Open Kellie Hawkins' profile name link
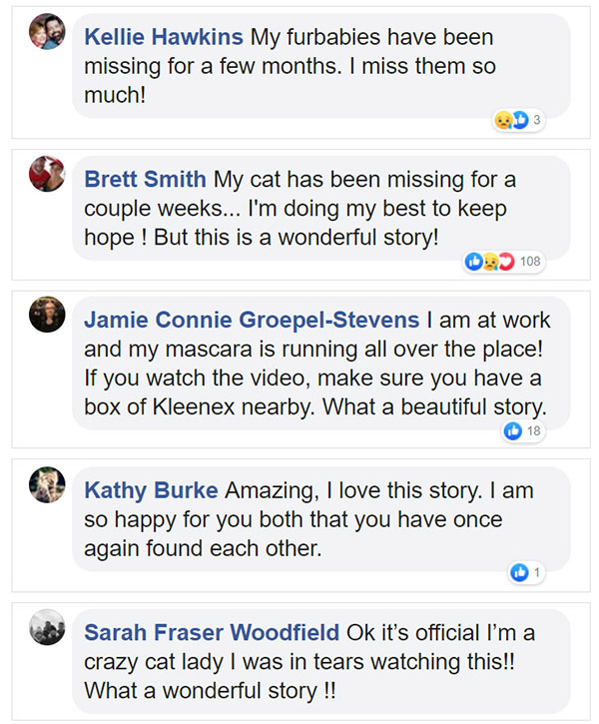Viewport: 599px width, 724px height. coord(164,38)
